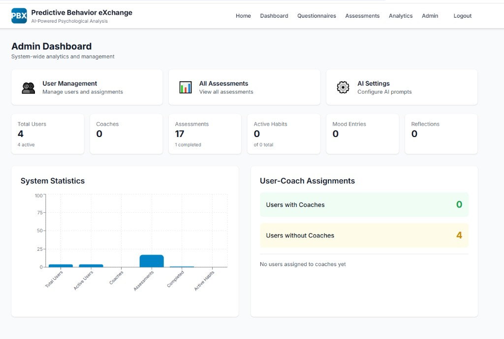Click the Users without Coaches row
The width and height of the screenshot is (504, 339).
[x=364, y=236]
